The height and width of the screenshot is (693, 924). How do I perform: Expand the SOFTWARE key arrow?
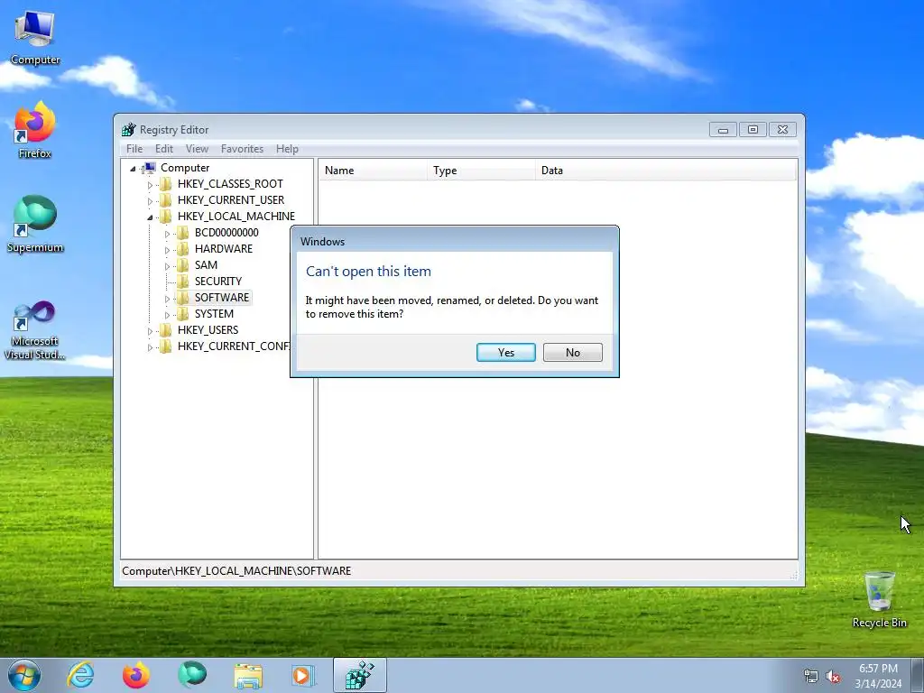pyautogui.click(x=167, y=298)
